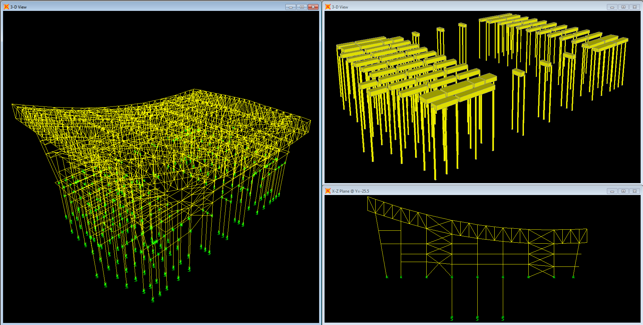
Task: Click the left 3-D View window's app icon
Action: [x=6, y=7]
